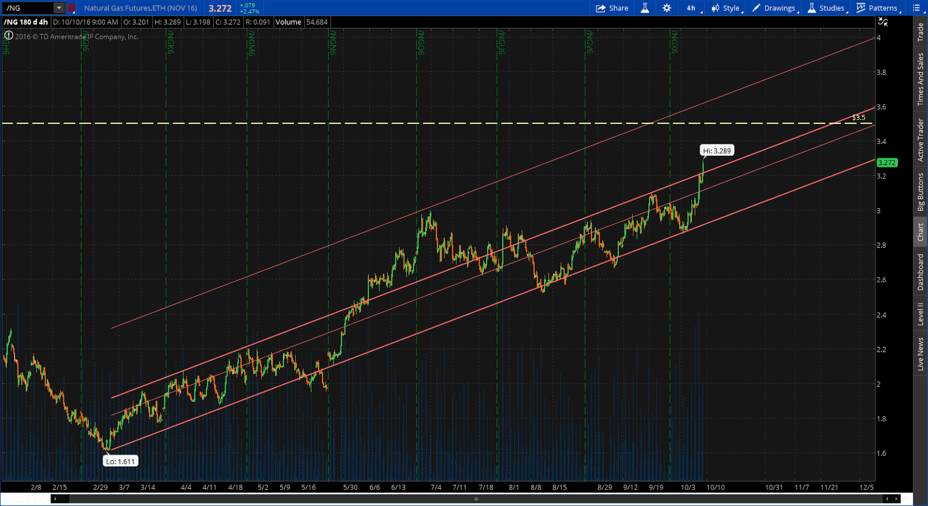
Task: Open the Edit Studies flask icon
Action: pyautogui.click(x=644, y=8)
